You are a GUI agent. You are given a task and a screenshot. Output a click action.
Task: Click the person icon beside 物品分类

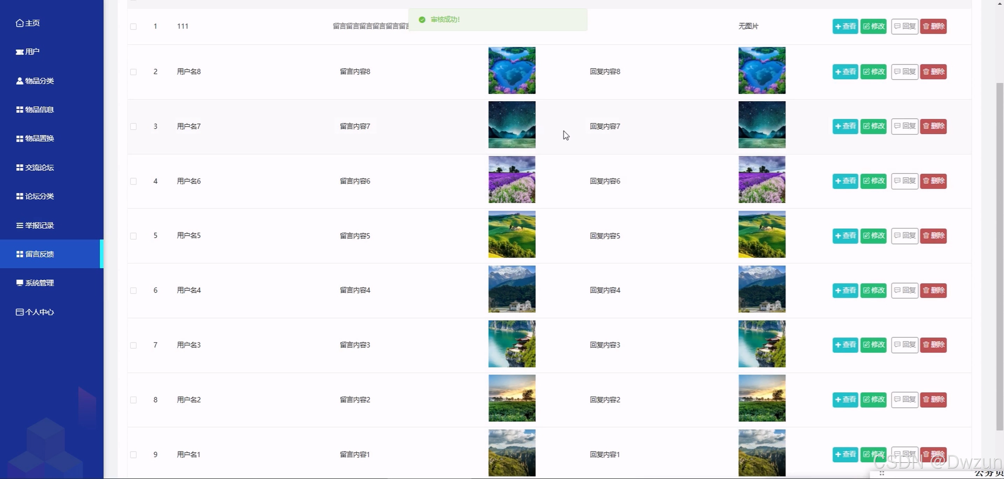(19, 80)
